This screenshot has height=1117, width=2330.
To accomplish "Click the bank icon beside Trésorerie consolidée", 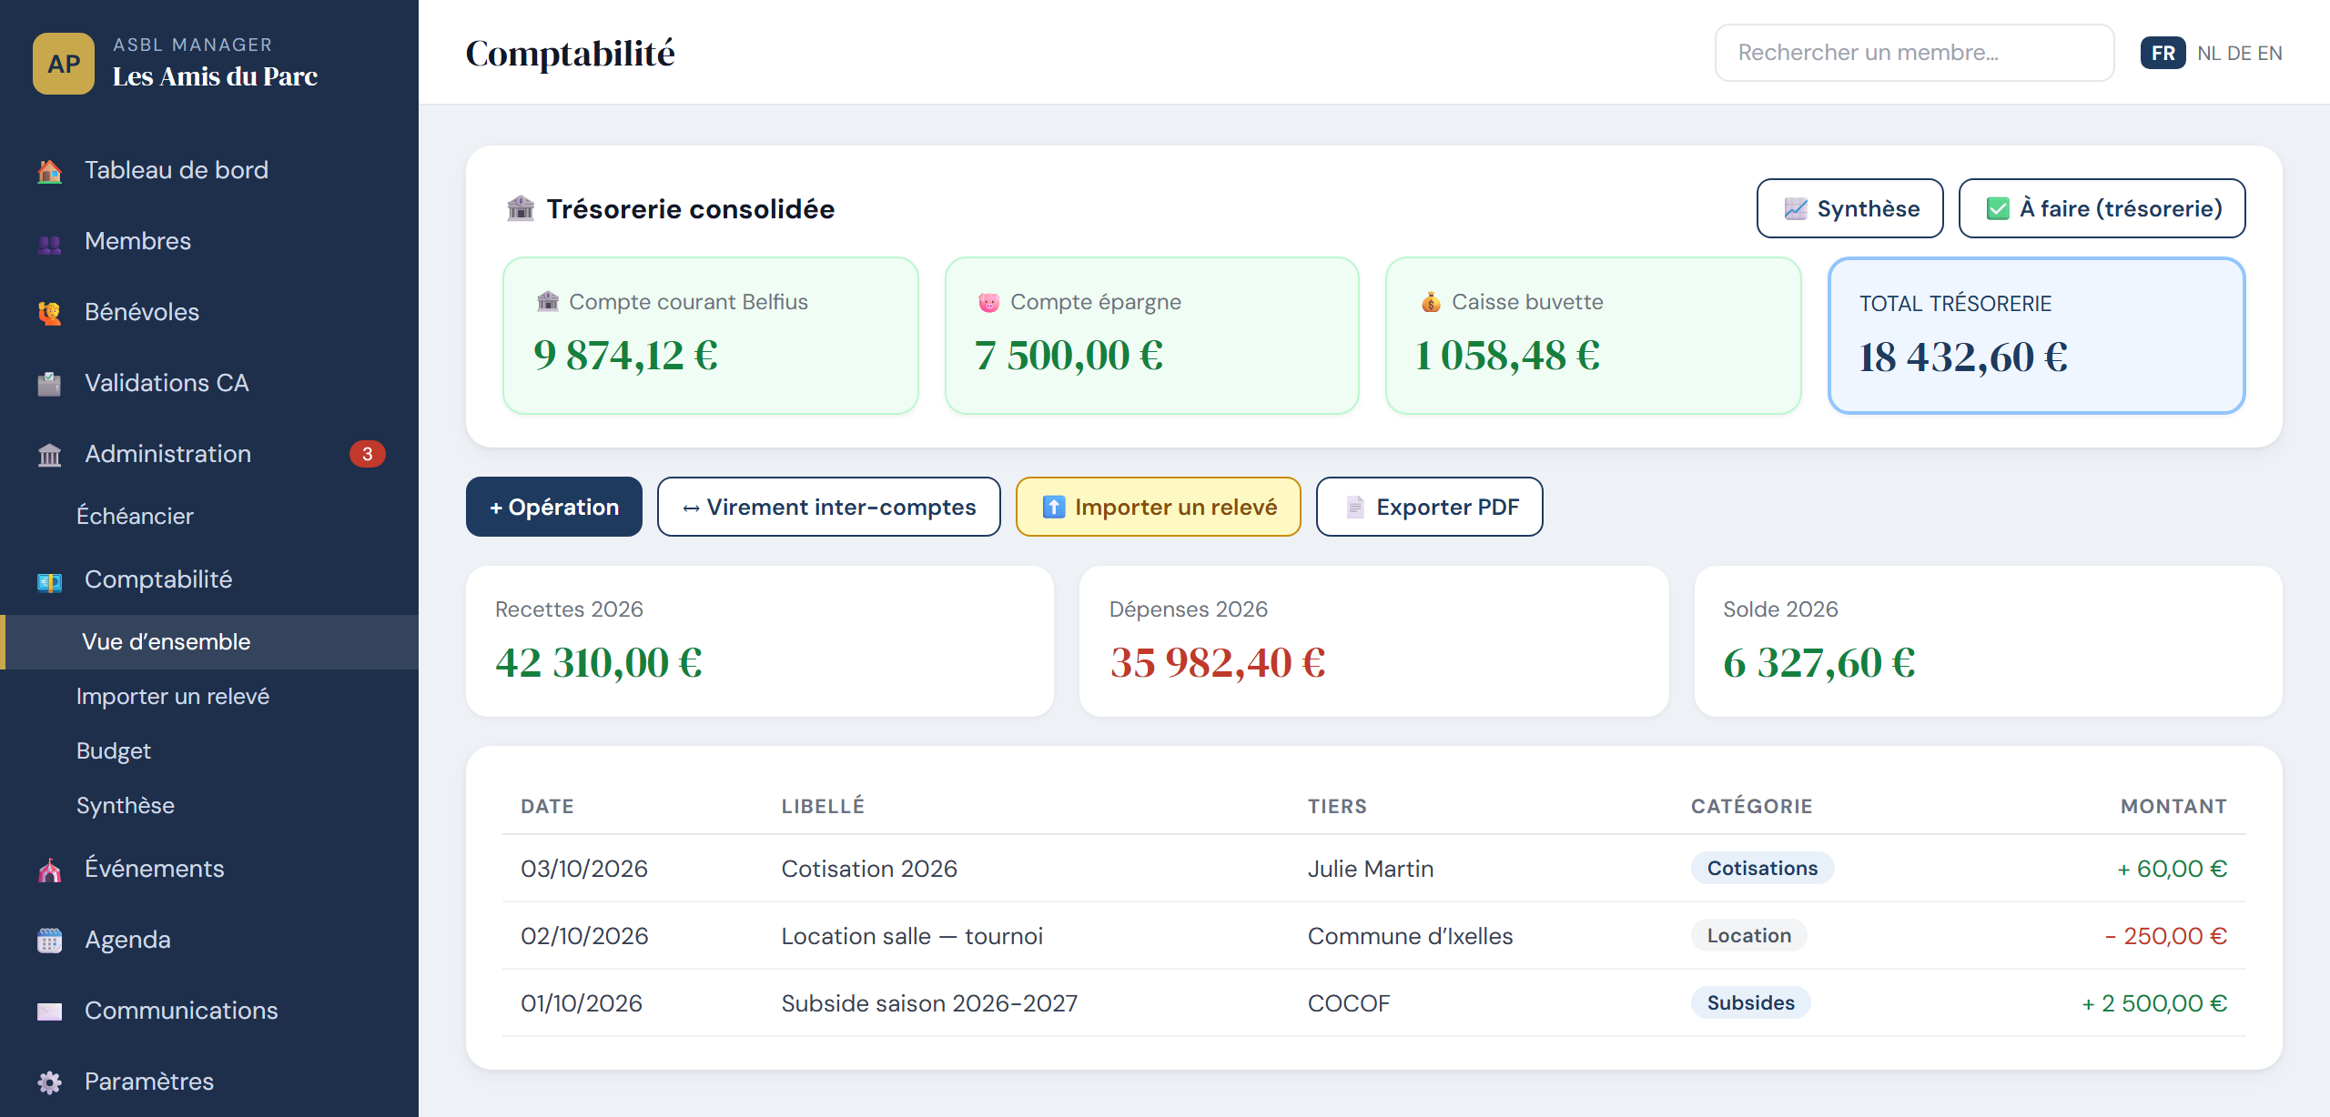I will 521,208.
